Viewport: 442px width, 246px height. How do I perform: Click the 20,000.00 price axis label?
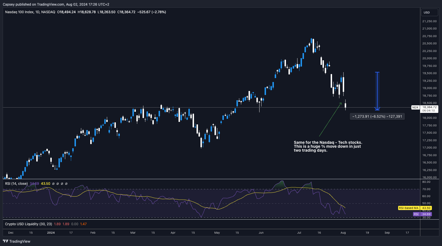pyautogui.click(x=429, y=58)
